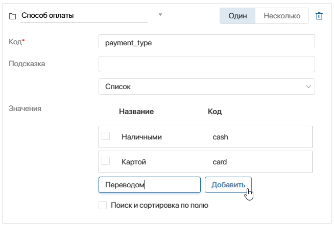Click the Название column header
Viewport: 334px width, 226px height.
point(136,111)
